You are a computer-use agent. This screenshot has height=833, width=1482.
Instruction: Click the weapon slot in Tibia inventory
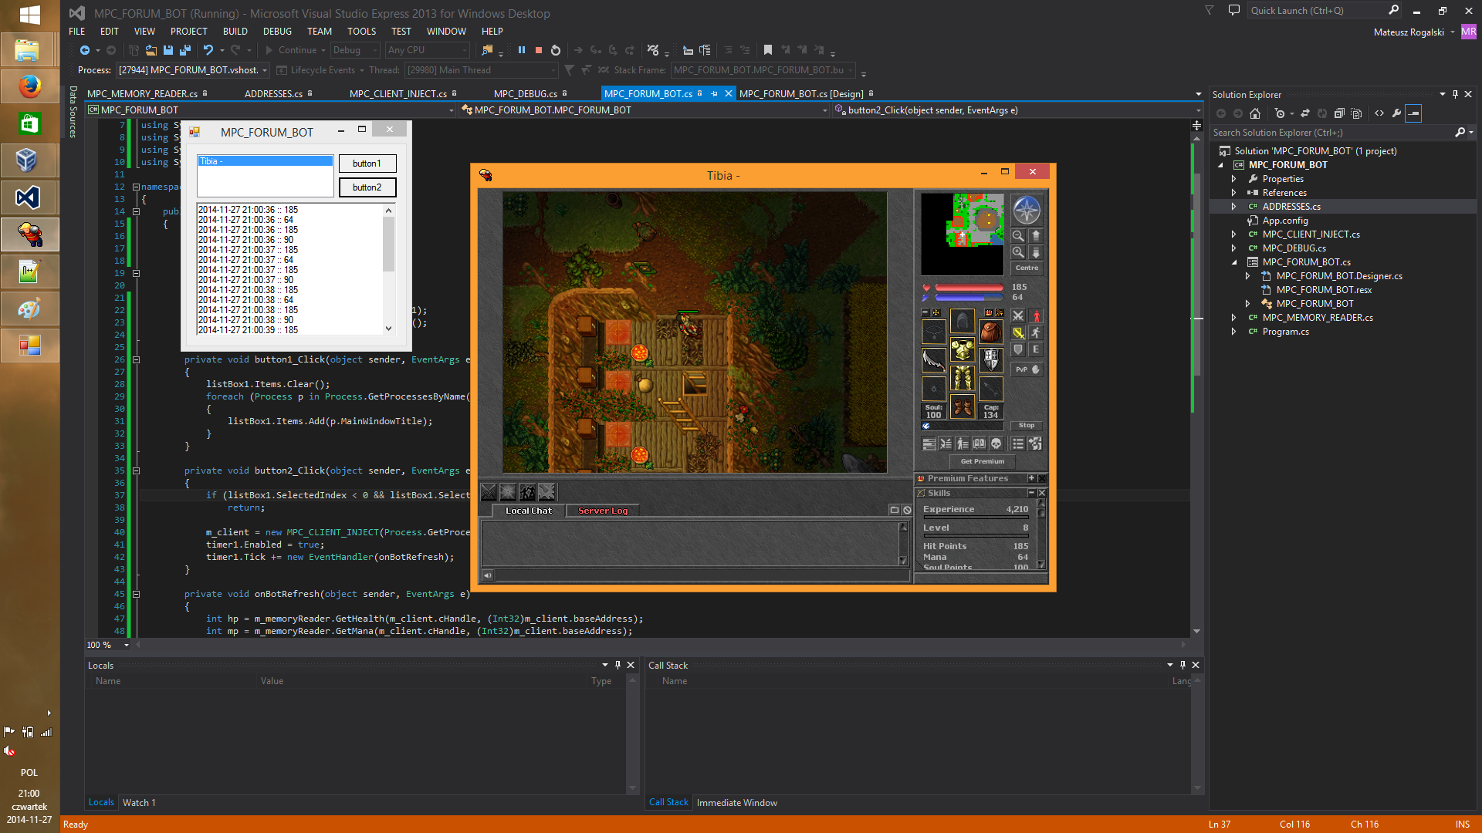(934, 360)
